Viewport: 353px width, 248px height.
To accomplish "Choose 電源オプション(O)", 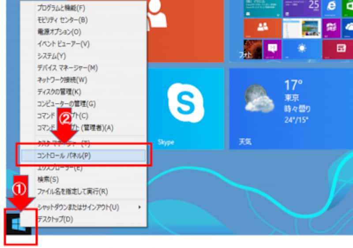I will point(83,32).
